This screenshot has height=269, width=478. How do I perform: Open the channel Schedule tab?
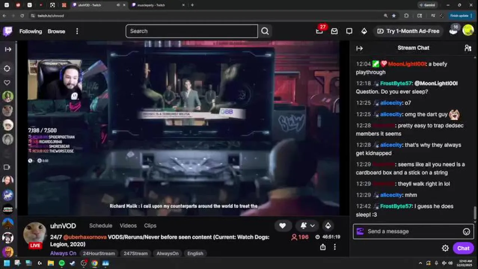tap(101, 226)
